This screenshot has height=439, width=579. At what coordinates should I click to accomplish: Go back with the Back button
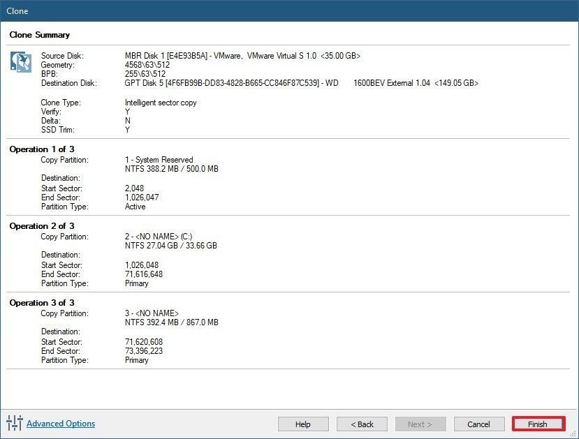362,424
